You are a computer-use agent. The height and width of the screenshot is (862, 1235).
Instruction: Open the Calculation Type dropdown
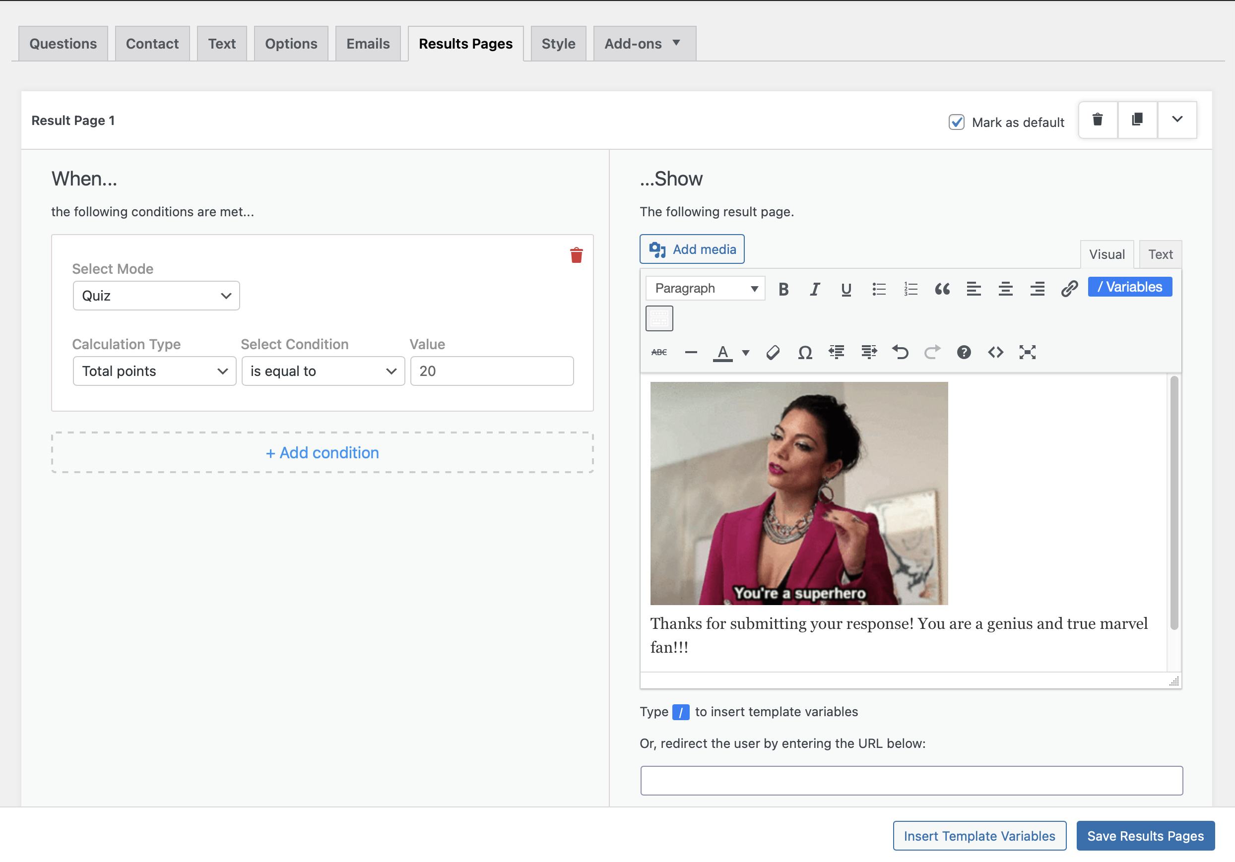tap(153, 370)
